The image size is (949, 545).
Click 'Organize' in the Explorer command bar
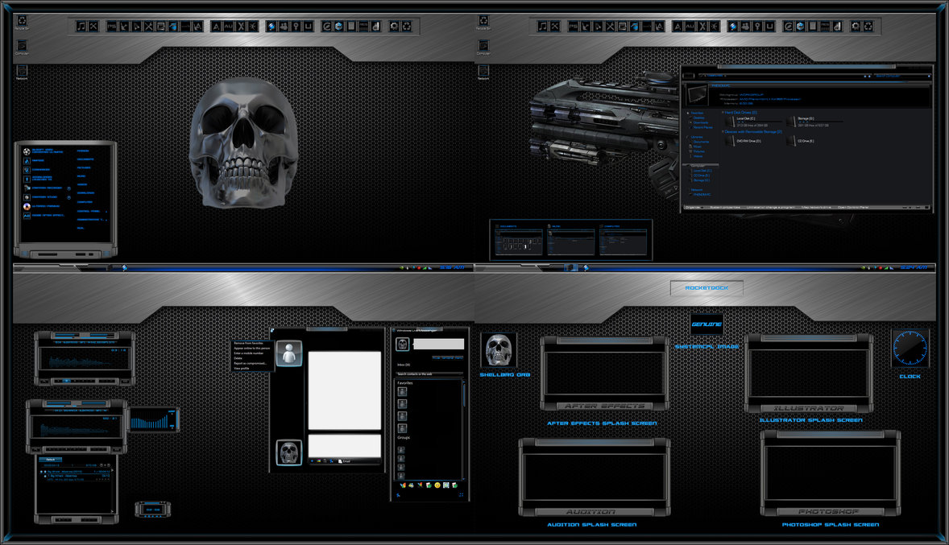click(693, 207)
